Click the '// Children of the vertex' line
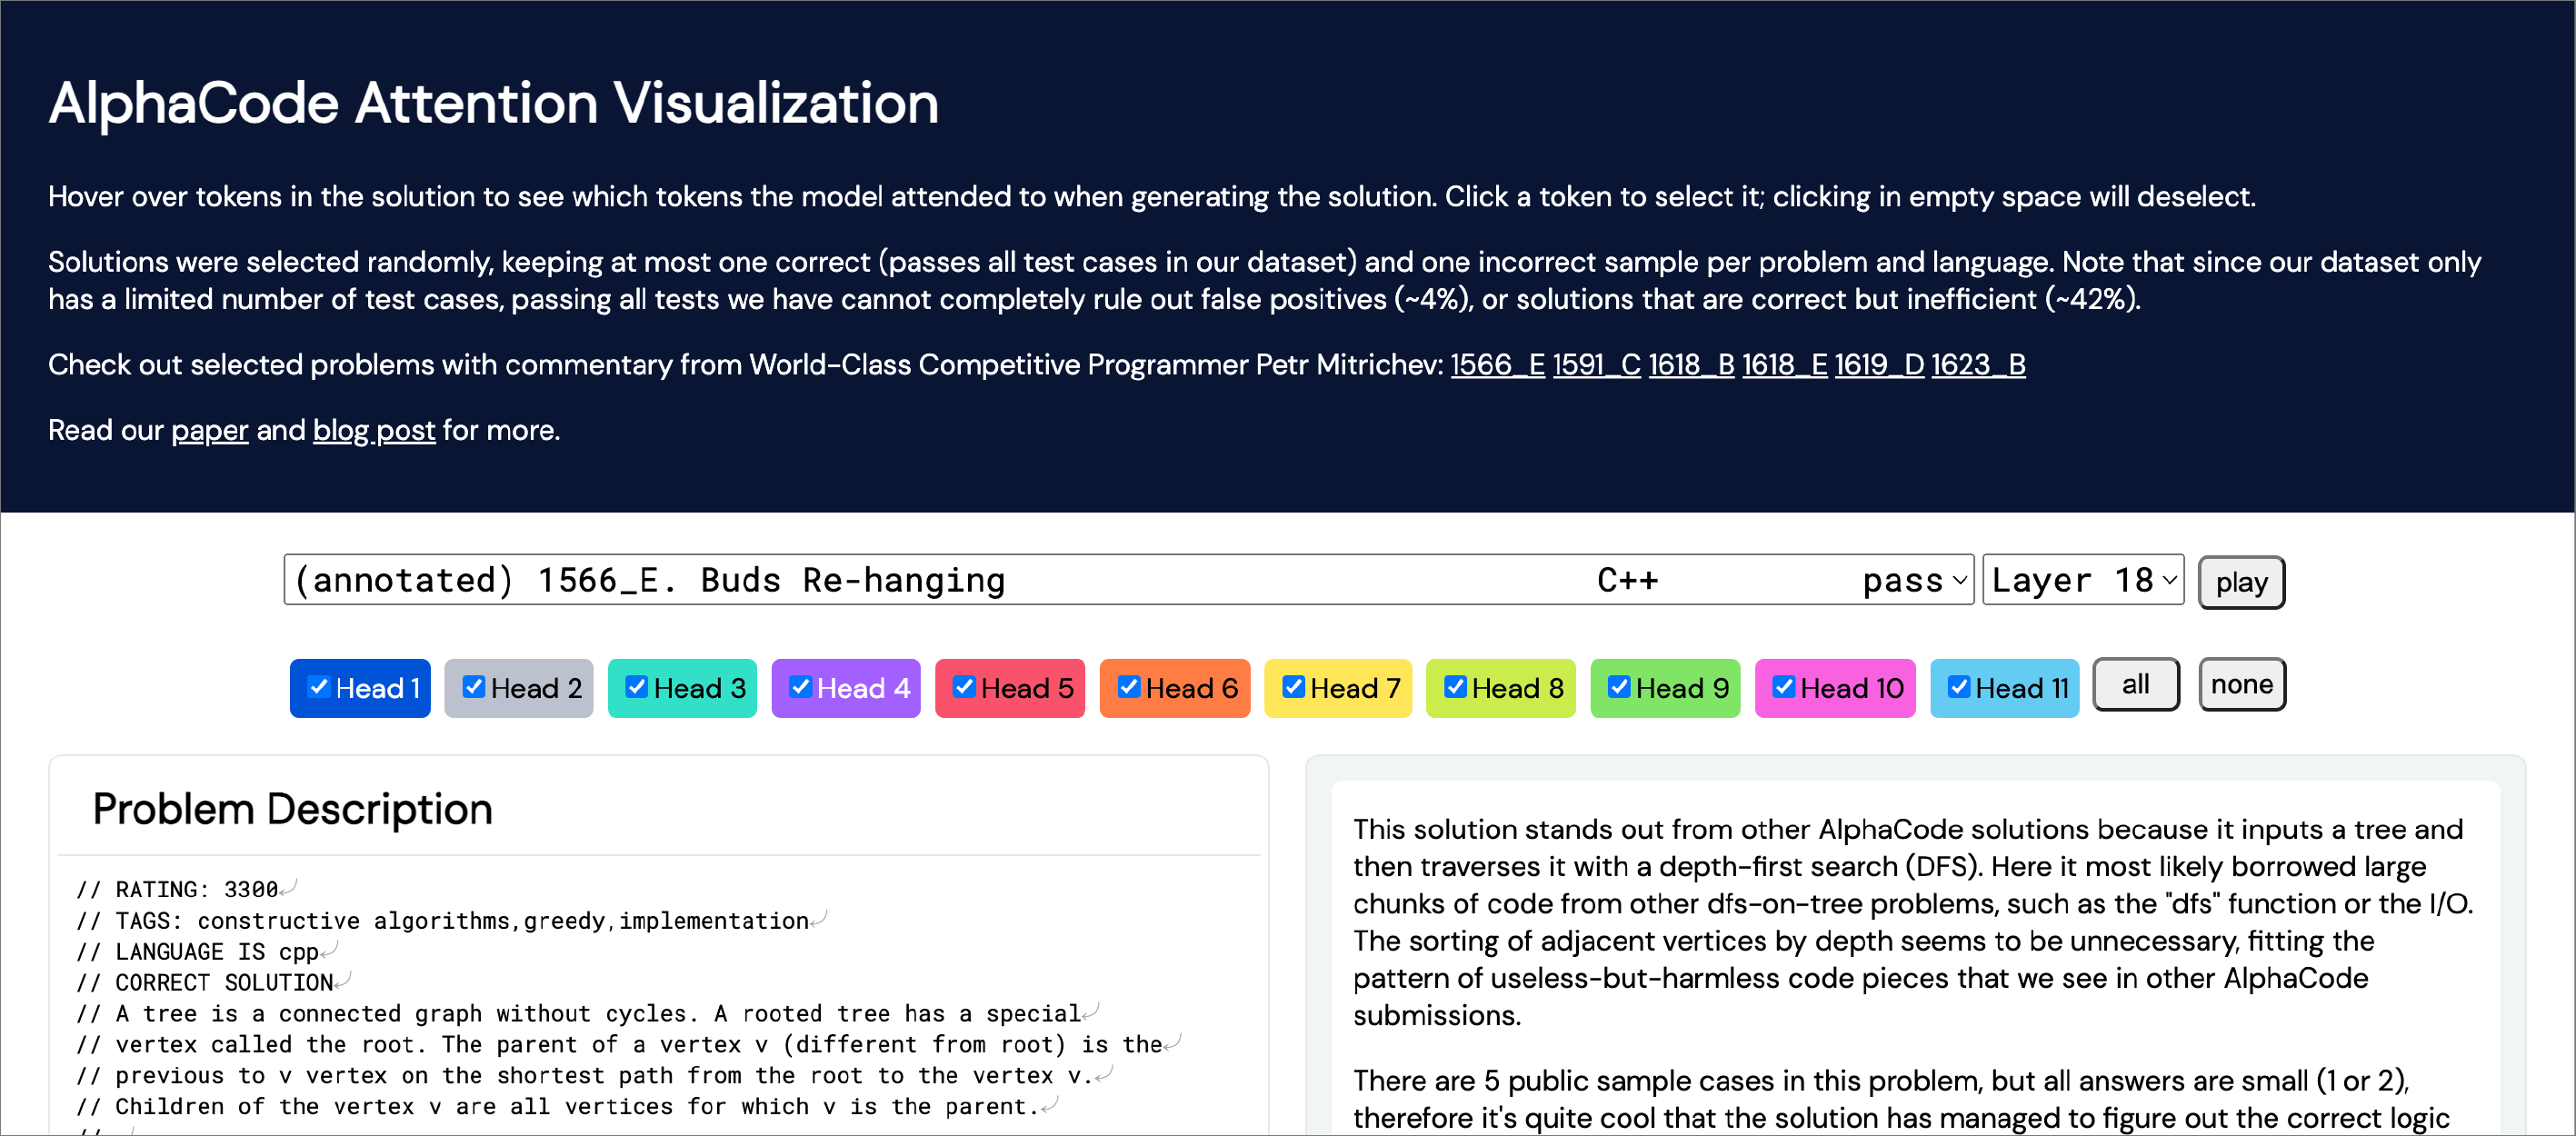The height and width of the screenshot is (1136, 2576). pyautogui.click(x=558, y=1106)
